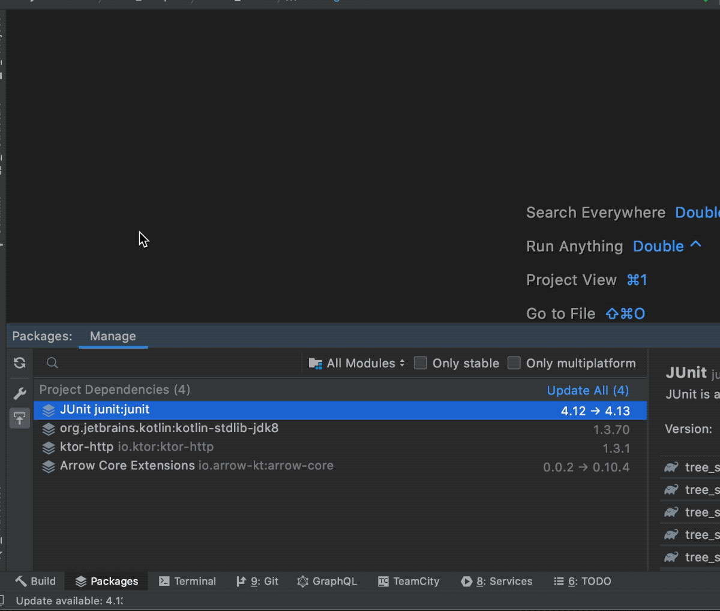720x611 pixels.
Task: Click the 0.0.2 → 0.10.4 arrow-core upgrade
Action: click(x=586, y=467)
